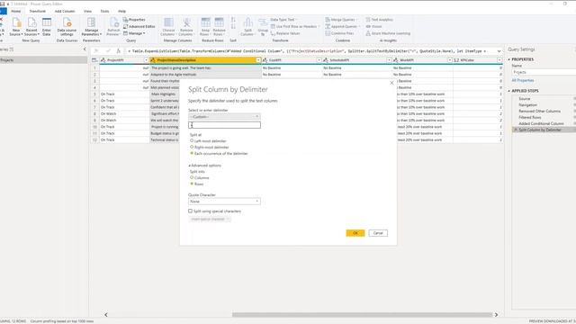
Task: Open query Properties in the ribbon
Action: pyautogui.click(x=134, y=20)
